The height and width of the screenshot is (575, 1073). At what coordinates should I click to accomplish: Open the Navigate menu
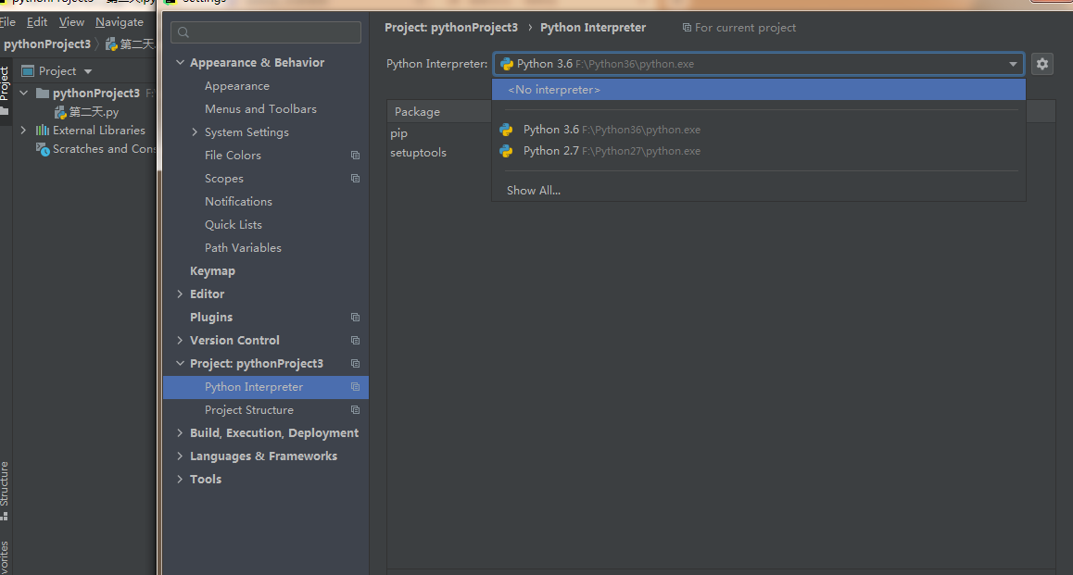[120, 22]
